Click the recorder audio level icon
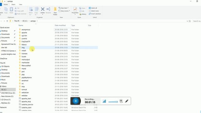201x113 pixels. [104, 101]
